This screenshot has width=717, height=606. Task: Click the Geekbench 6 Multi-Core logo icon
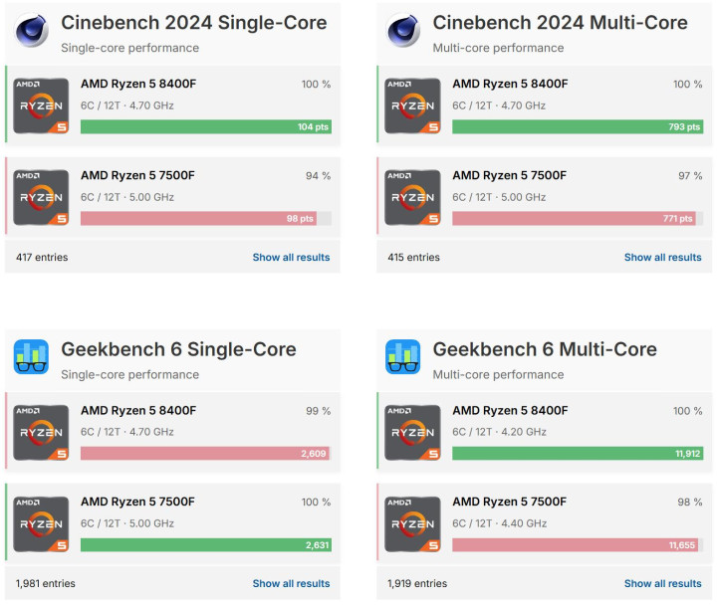[x=402, y=358]
